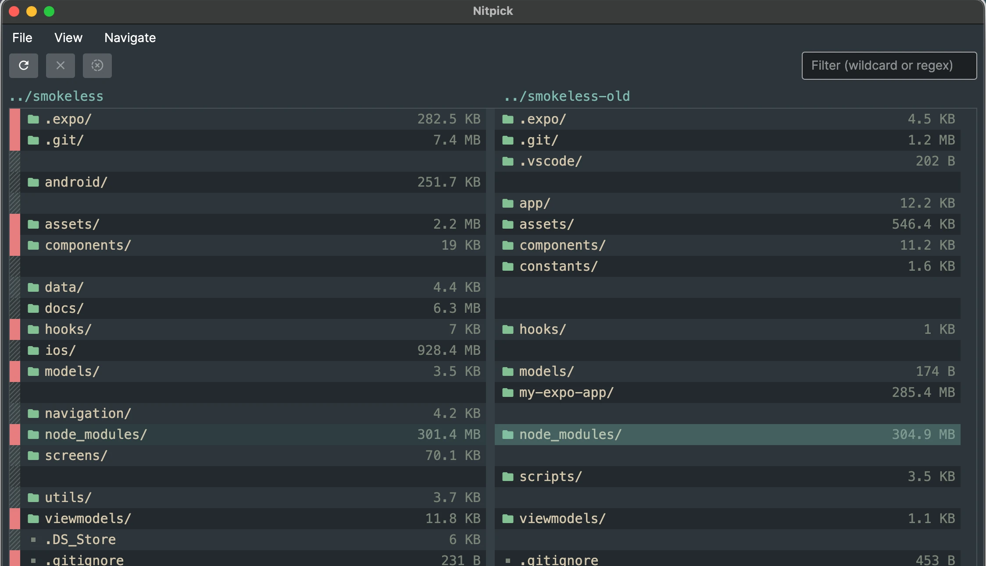Click folder icon of docs/ row
Image resolution: width=986 pixels, height=566 pixels.
(33, 308)
